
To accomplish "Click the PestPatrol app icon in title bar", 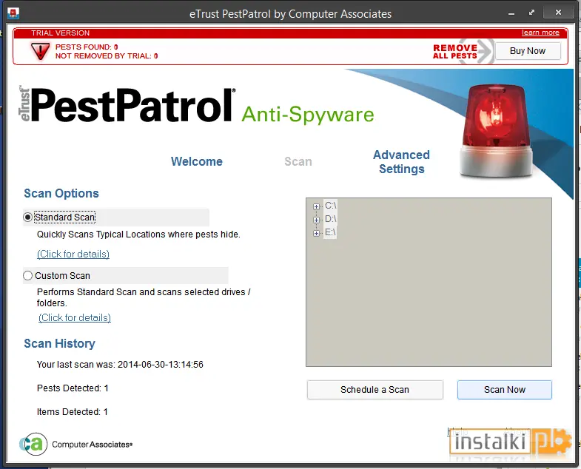I will (x=13, y=13).
